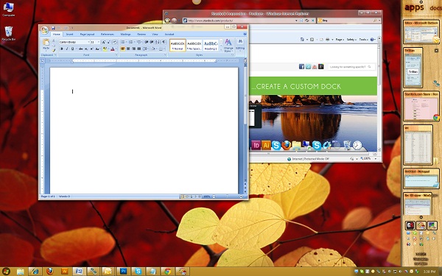This screenshot has width=442, height=276.
Task: Select Align Text Left in Word
Action: tap(122, 49)
